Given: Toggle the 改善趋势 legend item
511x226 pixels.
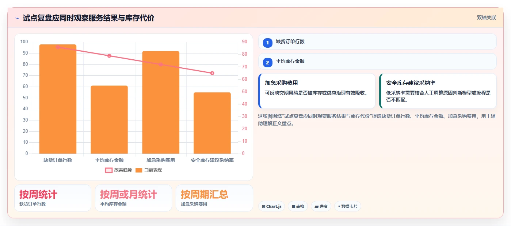Looking at the screenshot, I should pyautogui.click(x=118, y=170).
